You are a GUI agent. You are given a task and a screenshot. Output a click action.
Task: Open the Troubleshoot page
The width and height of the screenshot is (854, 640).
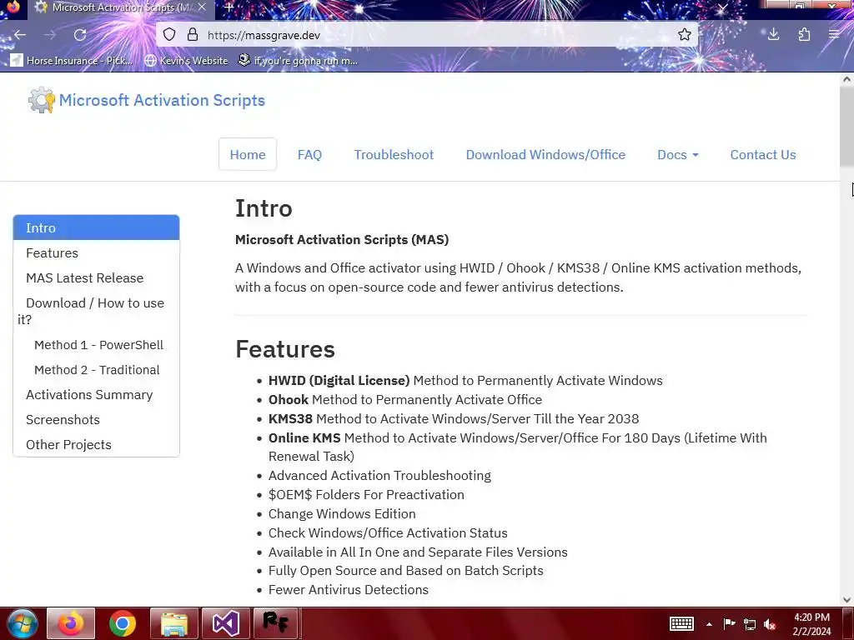[x=394, y=154]
